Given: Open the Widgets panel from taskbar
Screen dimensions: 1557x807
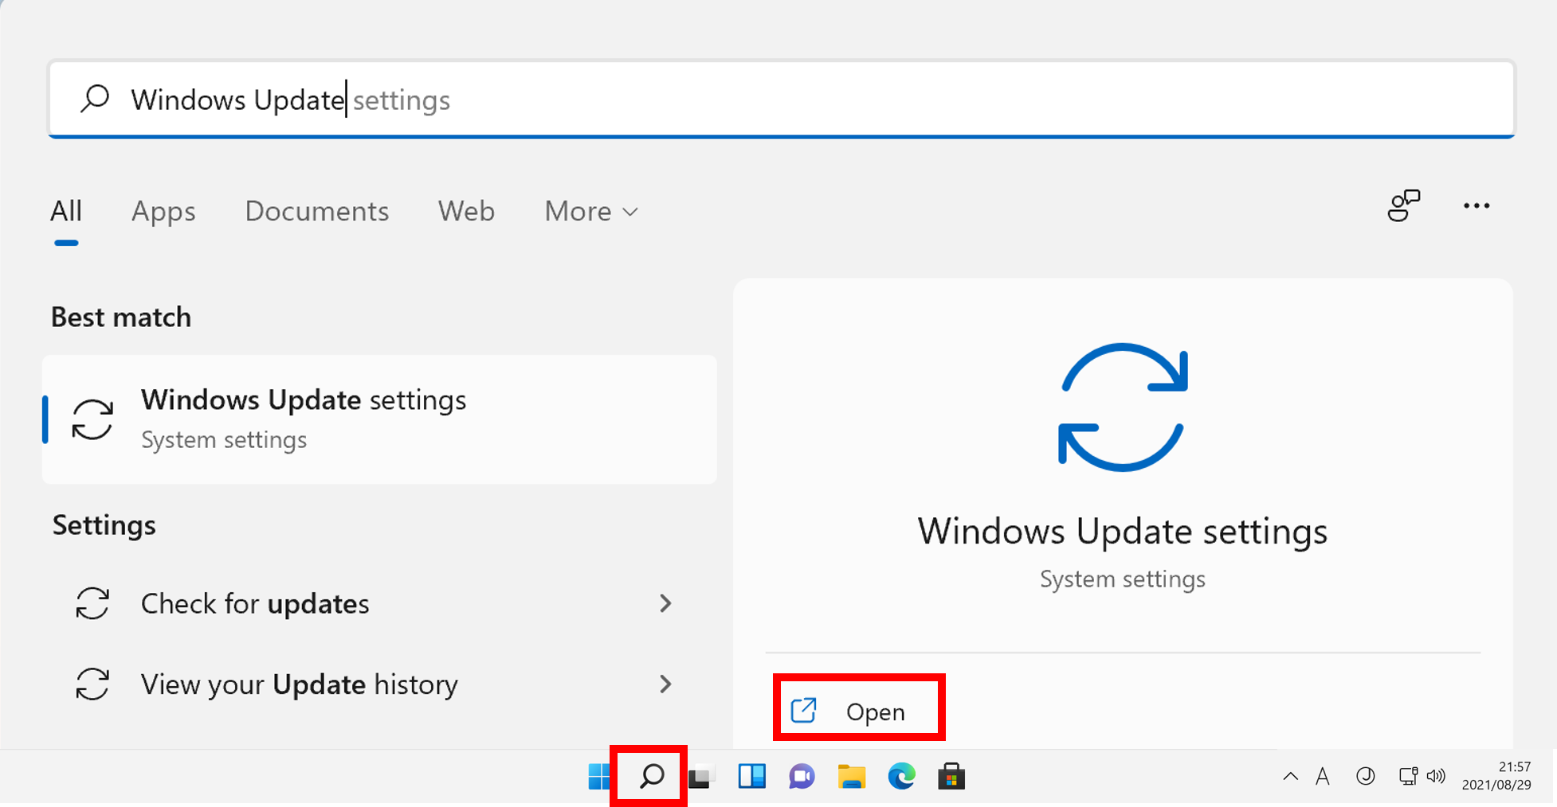Looking at the screenshot, I should click(x=751, y=776).
